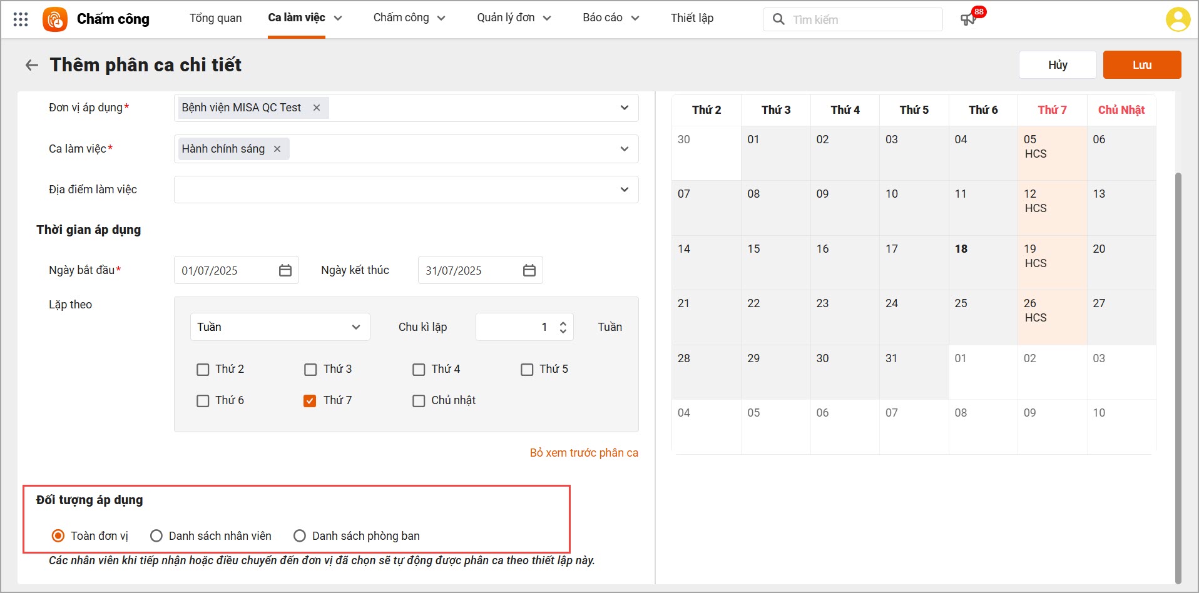
Task: Open the app launcher grid icon
Action: (21, 19)
